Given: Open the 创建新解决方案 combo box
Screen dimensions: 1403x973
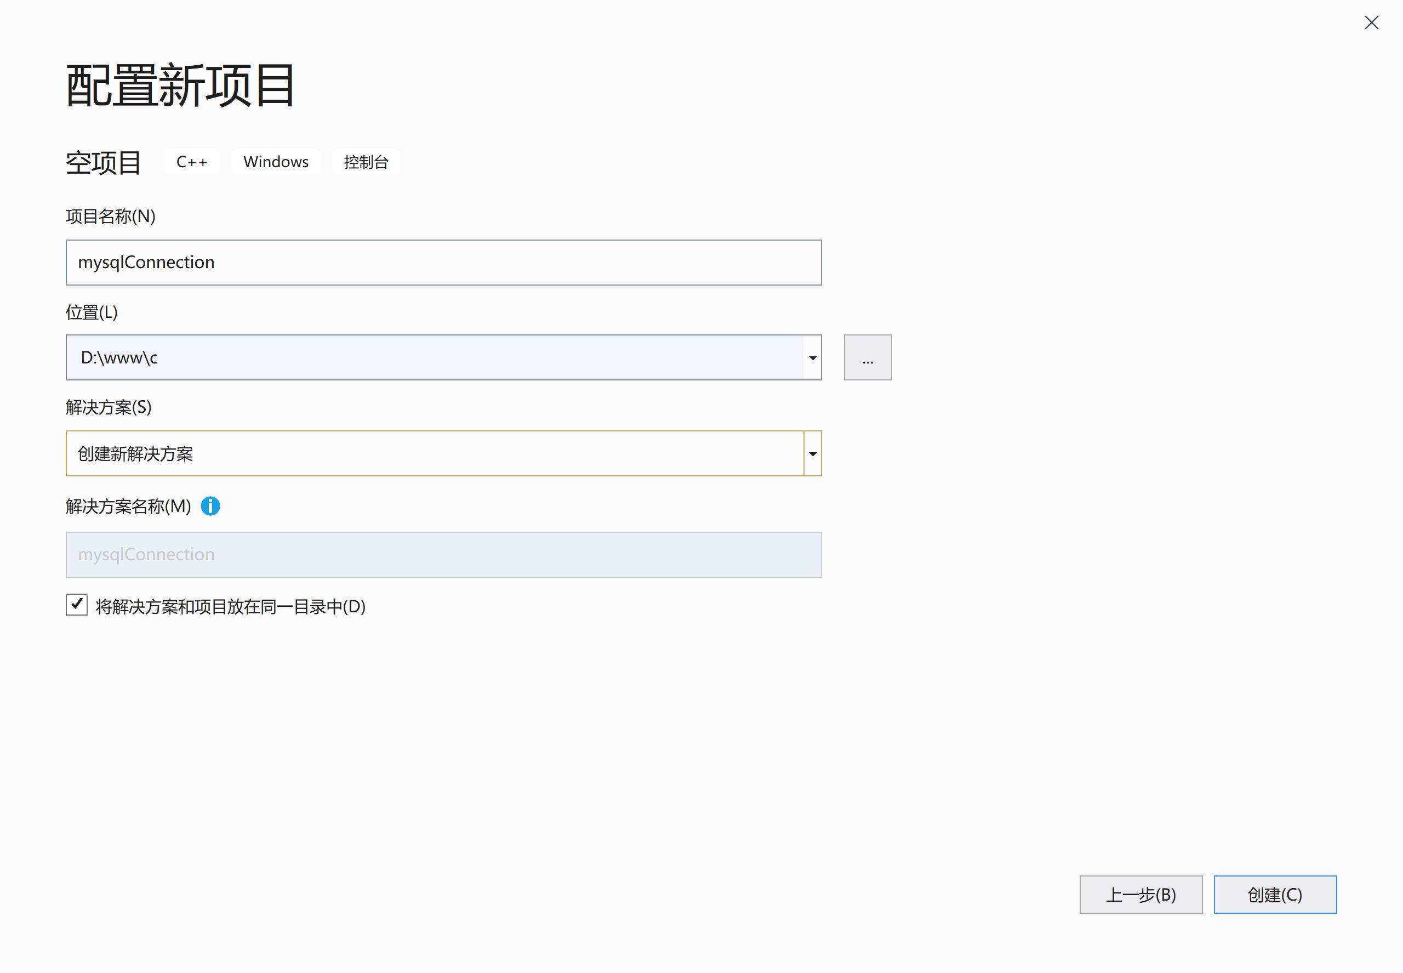Looking at the screenshot, I should pos(434,453).
